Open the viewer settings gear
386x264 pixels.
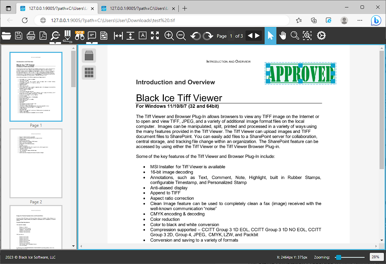(x=321, y=36)
